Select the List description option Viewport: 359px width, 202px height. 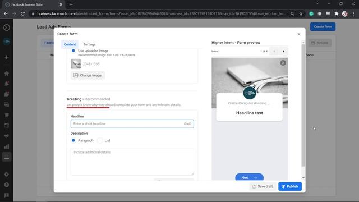(x=100, y=140)
